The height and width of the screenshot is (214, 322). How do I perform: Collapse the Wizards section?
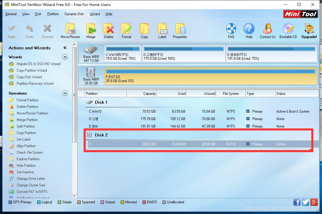(65, 57)
